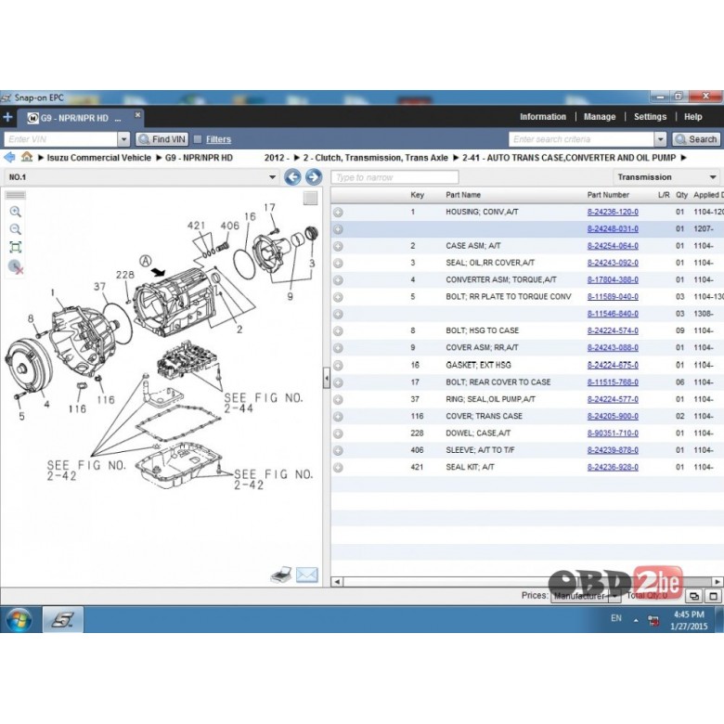Open the Filters link
724x724 pixels.
(218, 139)
